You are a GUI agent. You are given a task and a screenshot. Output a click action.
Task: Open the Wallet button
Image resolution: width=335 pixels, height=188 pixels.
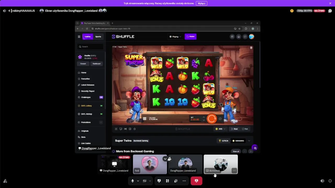[191, 37]
